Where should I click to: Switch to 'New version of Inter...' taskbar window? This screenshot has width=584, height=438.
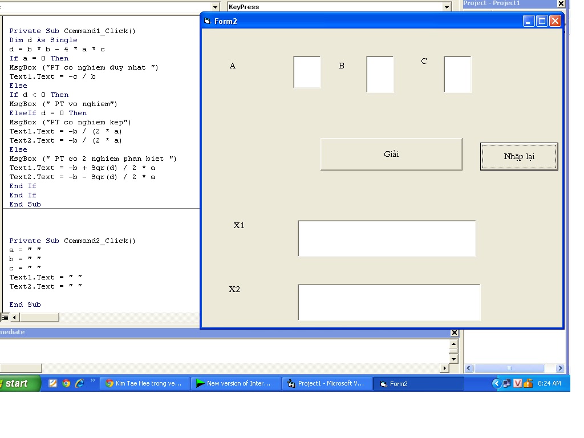(234, 383)
